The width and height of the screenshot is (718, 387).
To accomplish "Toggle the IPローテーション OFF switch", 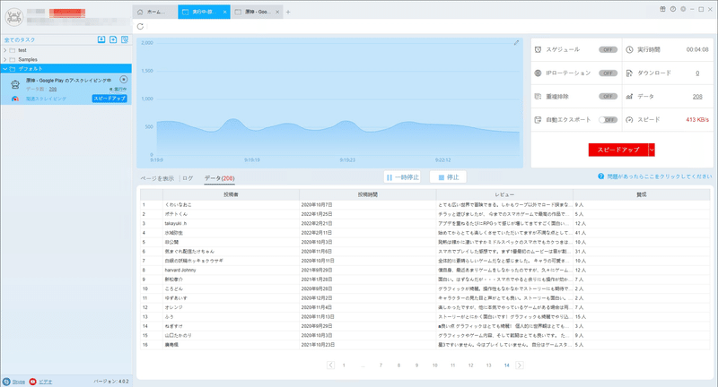I will [x=608, y=73].
